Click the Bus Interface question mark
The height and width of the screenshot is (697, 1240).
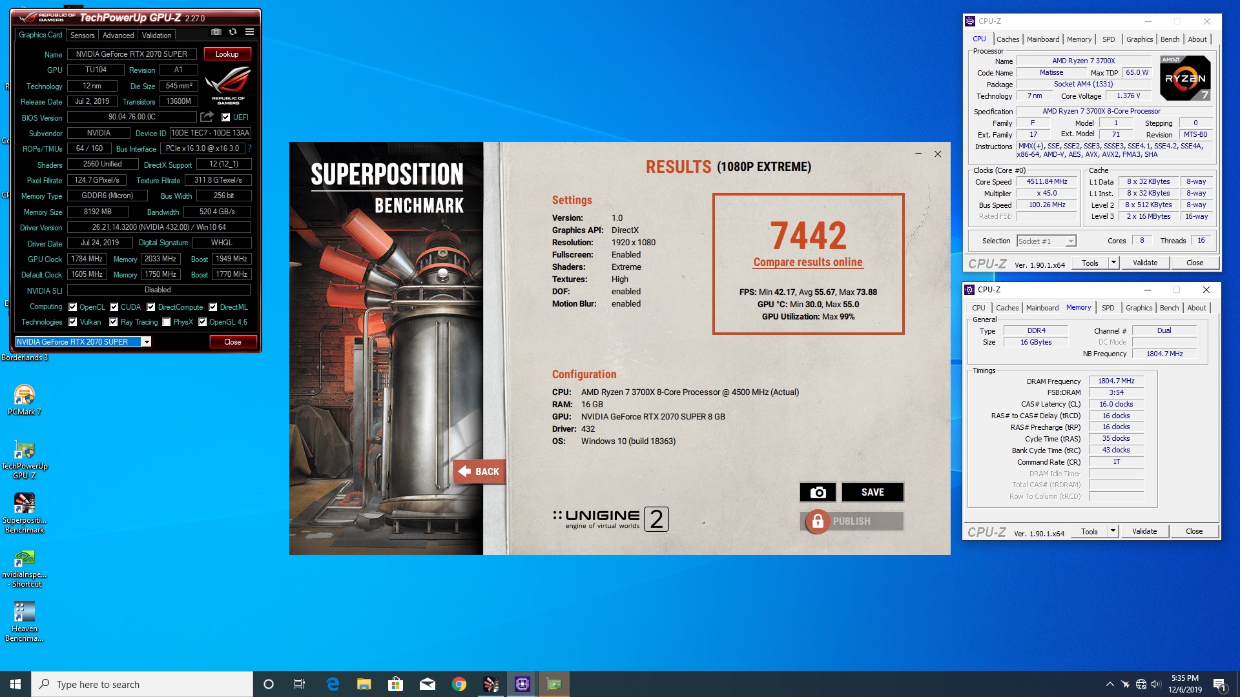[x=249, y=148]
